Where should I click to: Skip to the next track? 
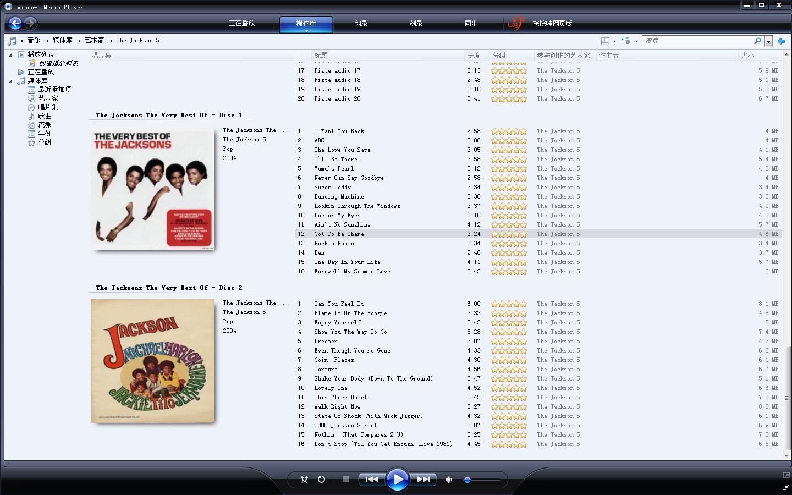click(424, 479)
